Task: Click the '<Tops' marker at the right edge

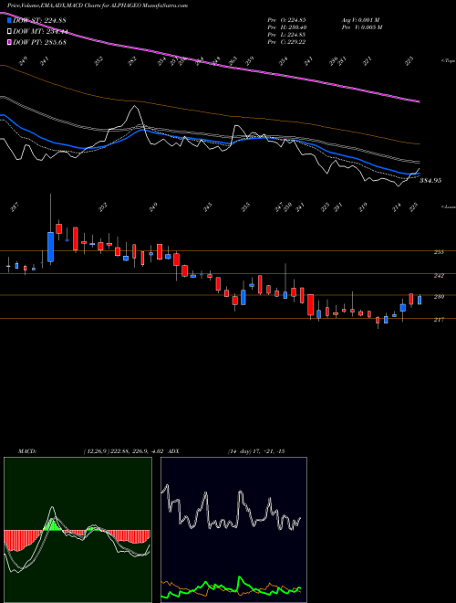Action: 448,61
